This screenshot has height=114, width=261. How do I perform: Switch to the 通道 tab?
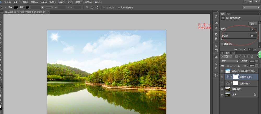(234, 53)
